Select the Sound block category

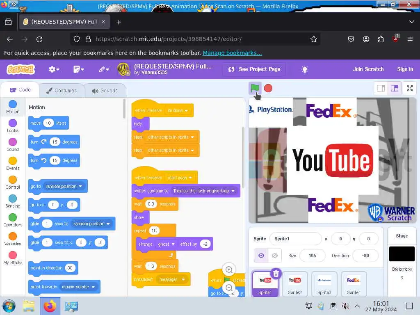tap(13, 145)
